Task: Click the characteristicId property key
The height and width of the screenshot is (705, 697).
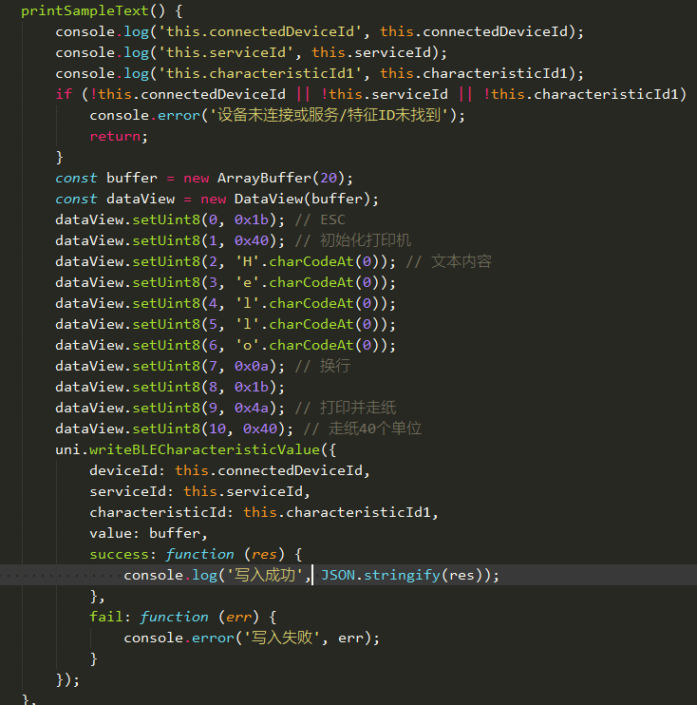Action: coord(158,512)
